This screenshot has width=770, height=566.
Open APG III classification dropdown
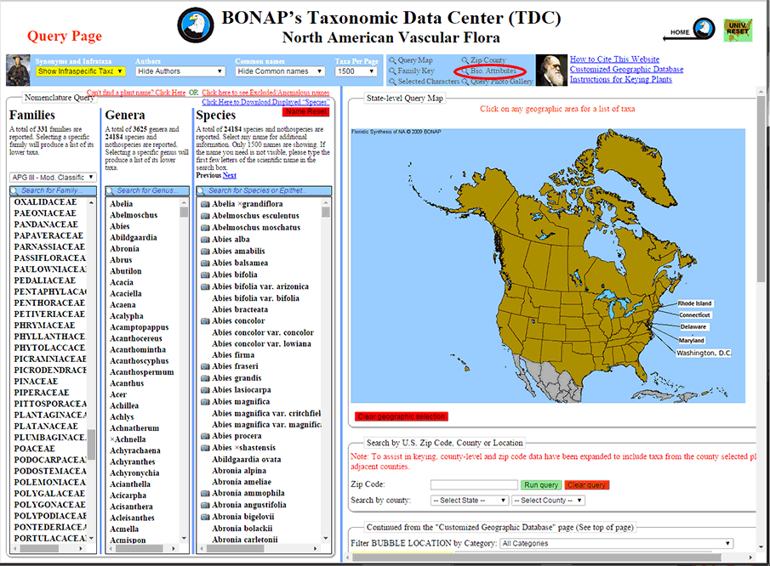[x=53, y=177]
